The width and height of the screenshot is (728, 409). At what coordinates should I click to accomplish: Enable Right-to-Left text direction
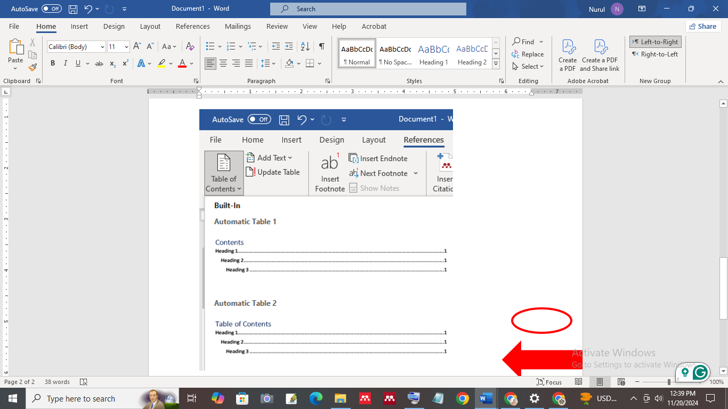coord(655,54)
